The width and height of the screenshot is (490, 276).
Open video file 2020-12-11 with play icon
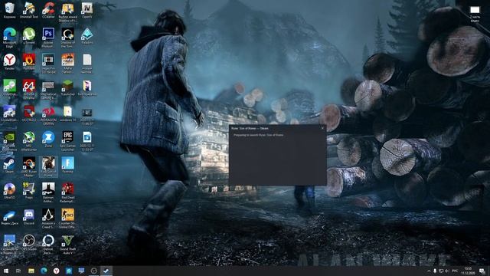(x=87, y=141)
